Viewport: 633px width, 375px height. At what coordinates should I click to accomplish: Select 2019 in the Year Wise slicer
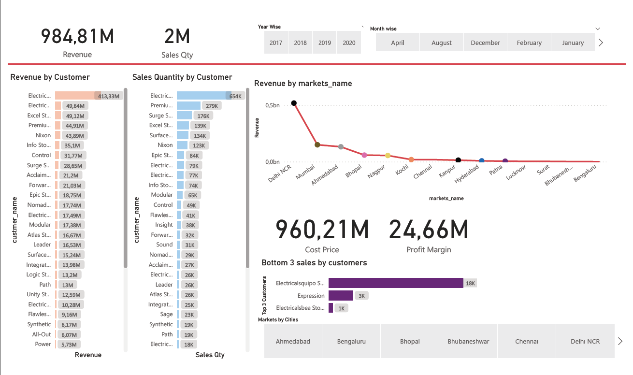[x=324, y=42]
